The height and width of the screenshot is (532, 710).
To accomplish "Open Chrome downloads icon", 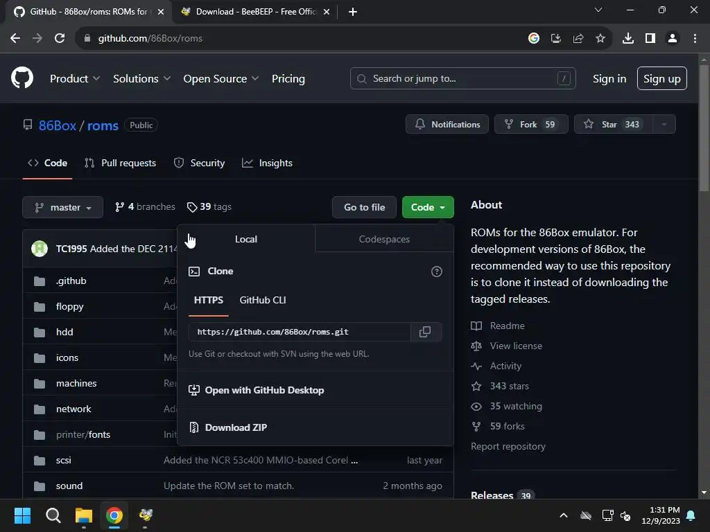I will click(x=628, y=39).
